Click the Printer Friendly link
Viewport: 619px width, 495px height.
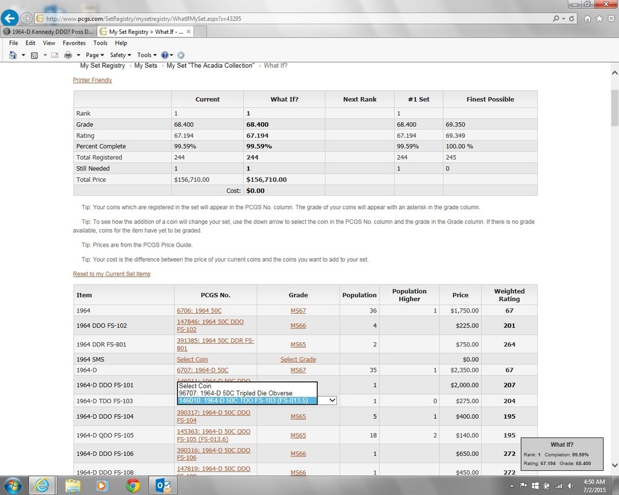[92, 80]
